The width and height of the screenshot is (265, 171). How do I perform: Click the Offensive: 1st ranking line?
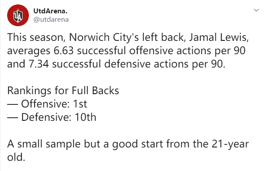pyautogui.click(x=47, y=104)
